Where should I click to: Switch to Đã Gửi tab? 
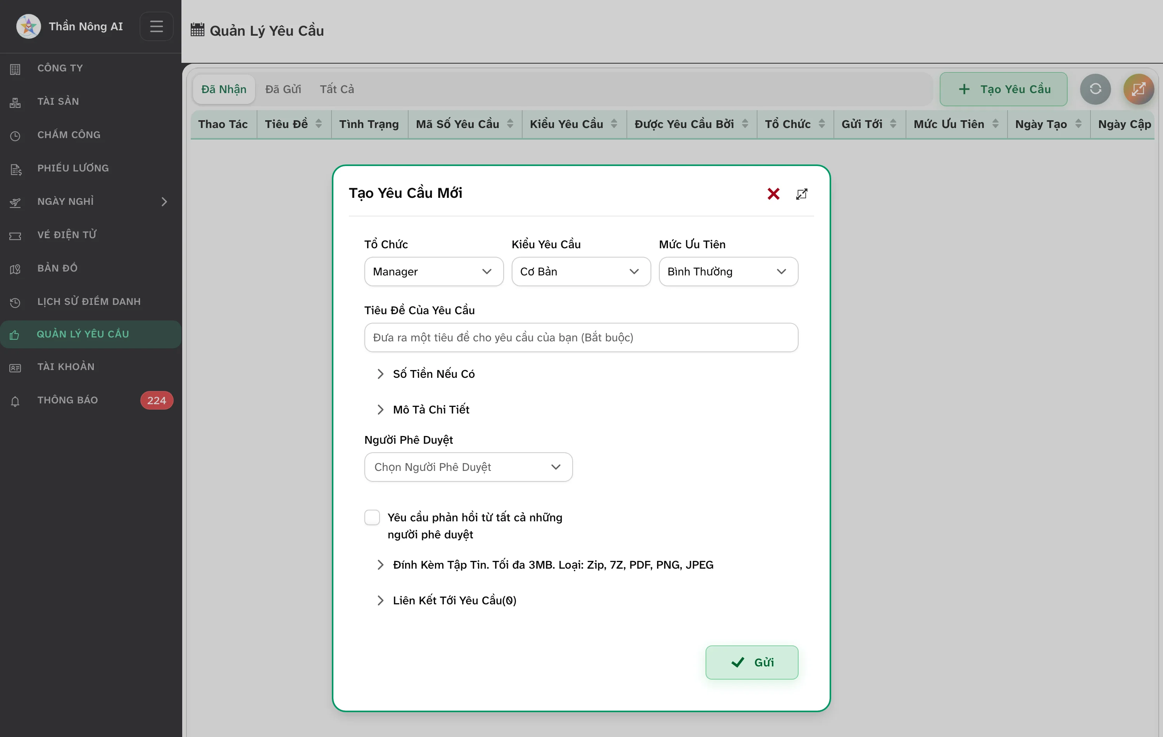coord(283,89)
